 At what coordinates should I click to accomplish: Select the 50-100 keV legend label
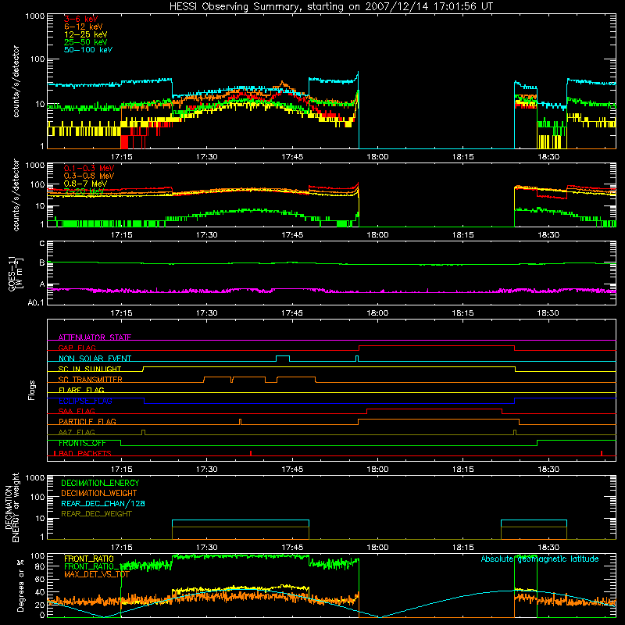88,50
